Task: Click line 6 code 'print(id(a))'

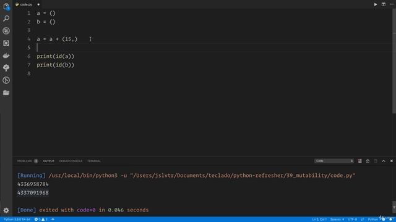Action: pyautogui.click(x=56, y=56)
